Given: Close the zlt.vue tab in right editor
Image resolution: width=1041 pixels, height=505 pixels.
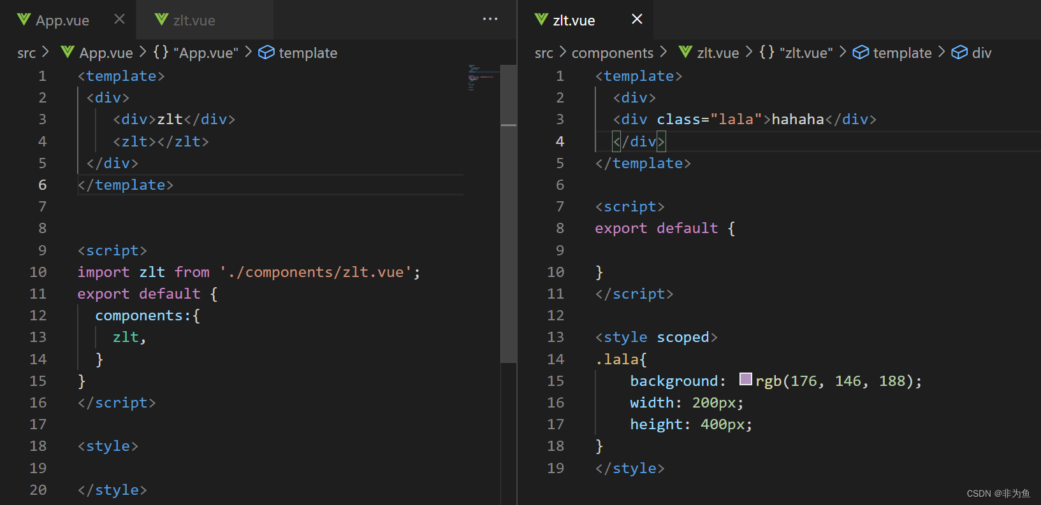Looking at the screenshot, I should 637,19.
